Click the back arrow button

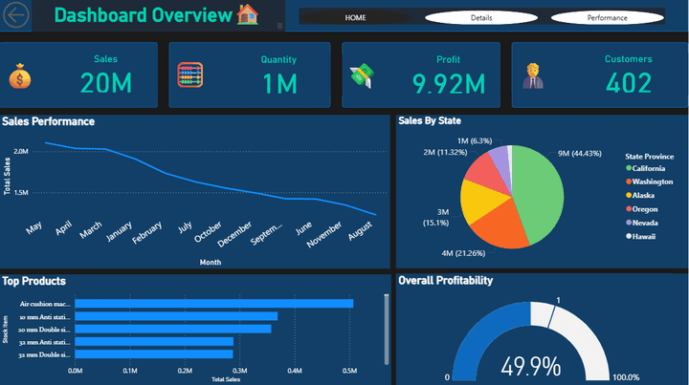(x=16, y=15)
